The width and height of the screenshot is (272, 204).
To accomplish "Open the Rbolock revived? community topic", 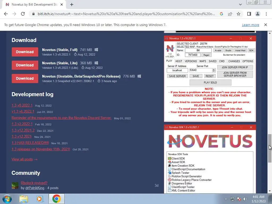I will click(34, 183).
